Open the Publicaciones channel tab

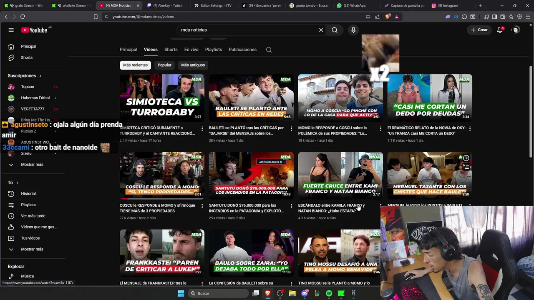point(242,50)
